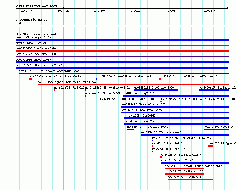Click nsv4226119 variant label
Image resolution: width=236 pixels, height=190 pixels.
coord(222,143)
